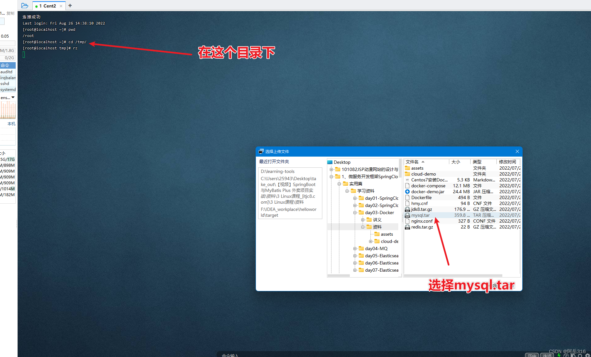Close the Cent2 session tab

click(61, 6)
